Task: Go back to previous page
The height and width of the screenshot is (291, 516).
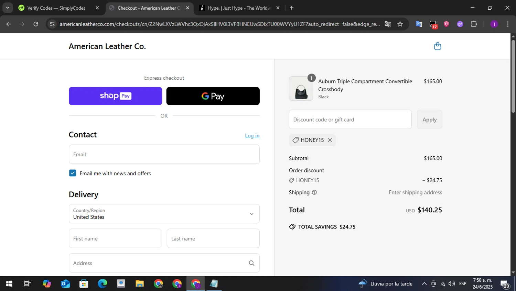Action: coord(9,24)
